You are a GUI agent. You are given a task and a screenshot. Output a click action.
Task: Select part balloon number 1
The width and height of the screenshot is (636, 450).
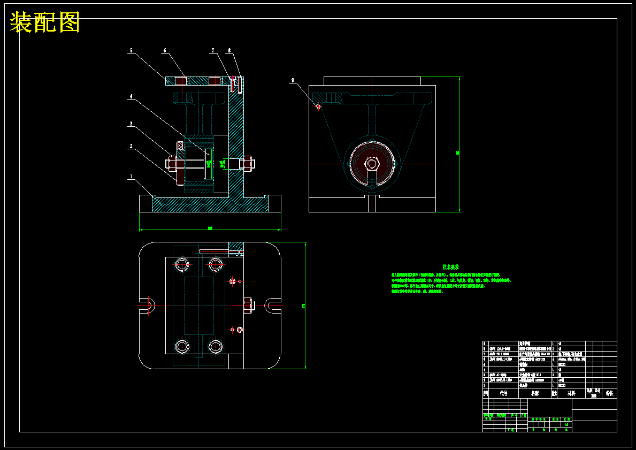click(131, 177)
